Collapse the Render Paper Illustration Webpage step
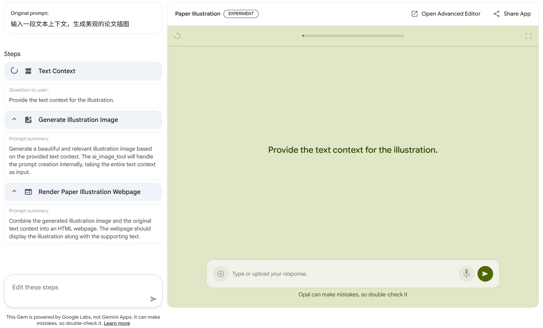Screen dimensions: 543x328 click(14, 191)
